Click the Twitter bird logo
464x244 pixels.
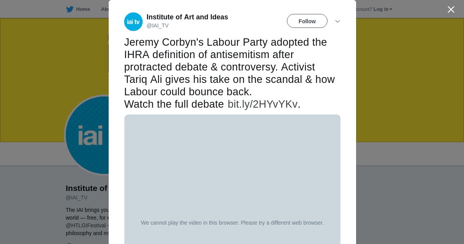pos(70,9)
